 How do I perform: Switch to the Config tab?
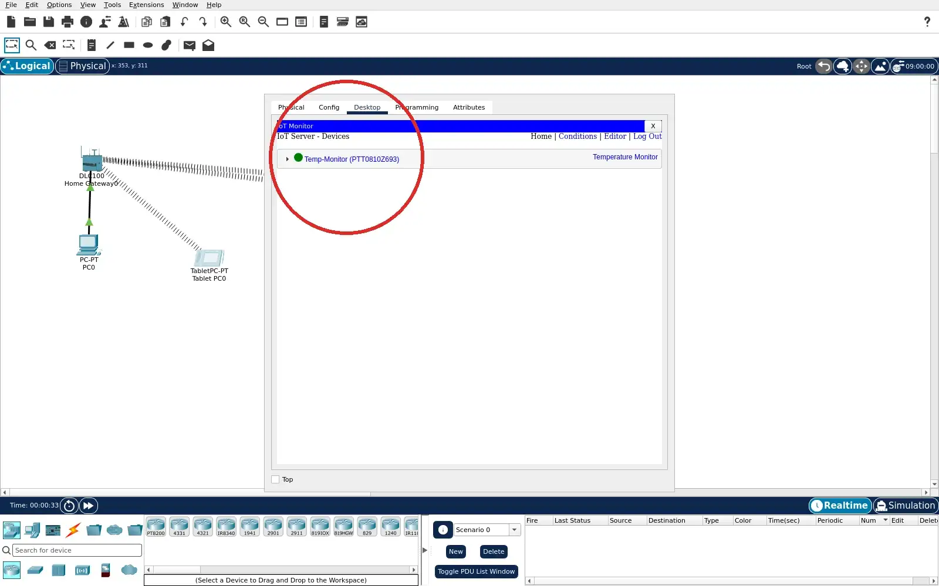pyautogui.click(x=329, y=107)
